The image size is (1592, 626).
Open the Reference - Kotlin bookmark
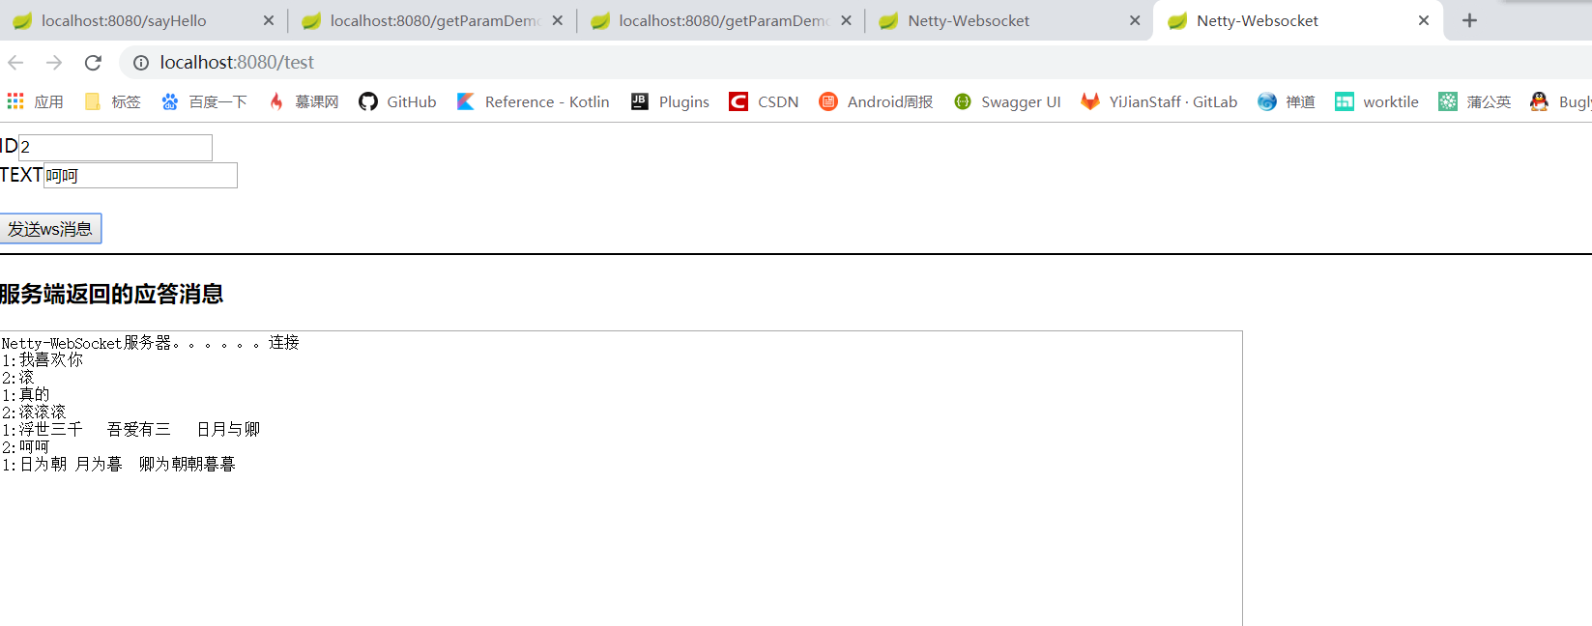point(533,101)
